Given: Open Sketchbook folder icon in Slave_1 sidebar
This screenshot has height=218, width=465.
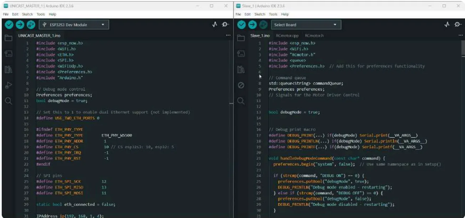Looking at the screenshot, I should [x=241, y=38].
